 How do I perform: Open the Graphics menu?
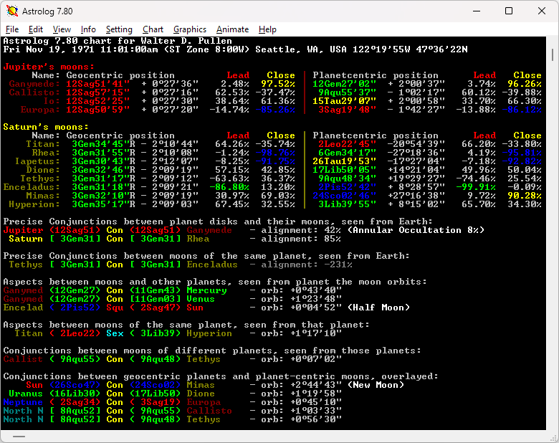pyautogui.click(x=190, y=29)
